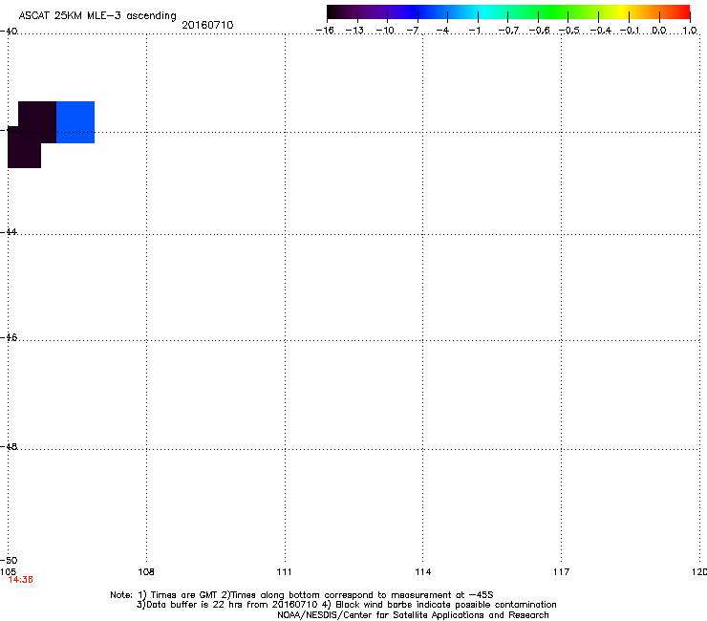
Task: Click the "0.0" label on the color scale
Action: pos(659,31)
